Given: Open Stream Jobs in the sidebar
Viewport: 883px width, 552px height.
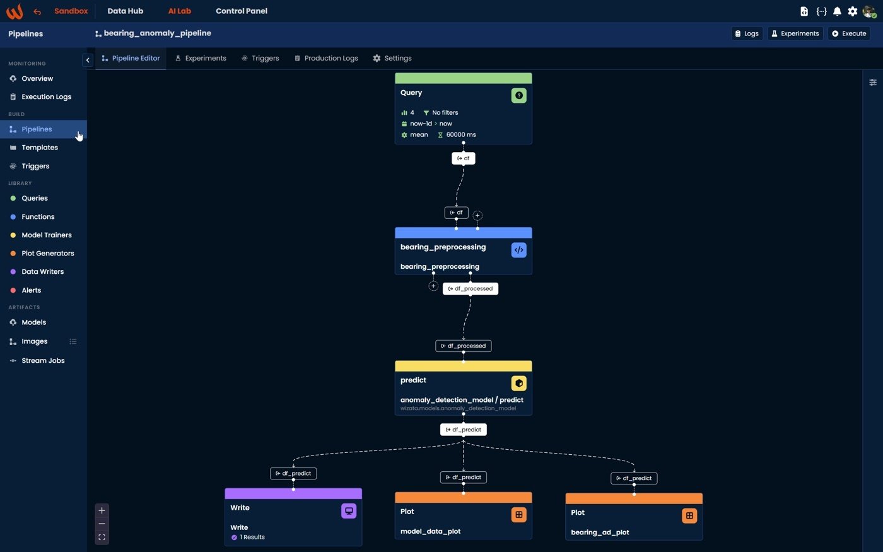Looking at the screenshot, I should click(44, 360).
